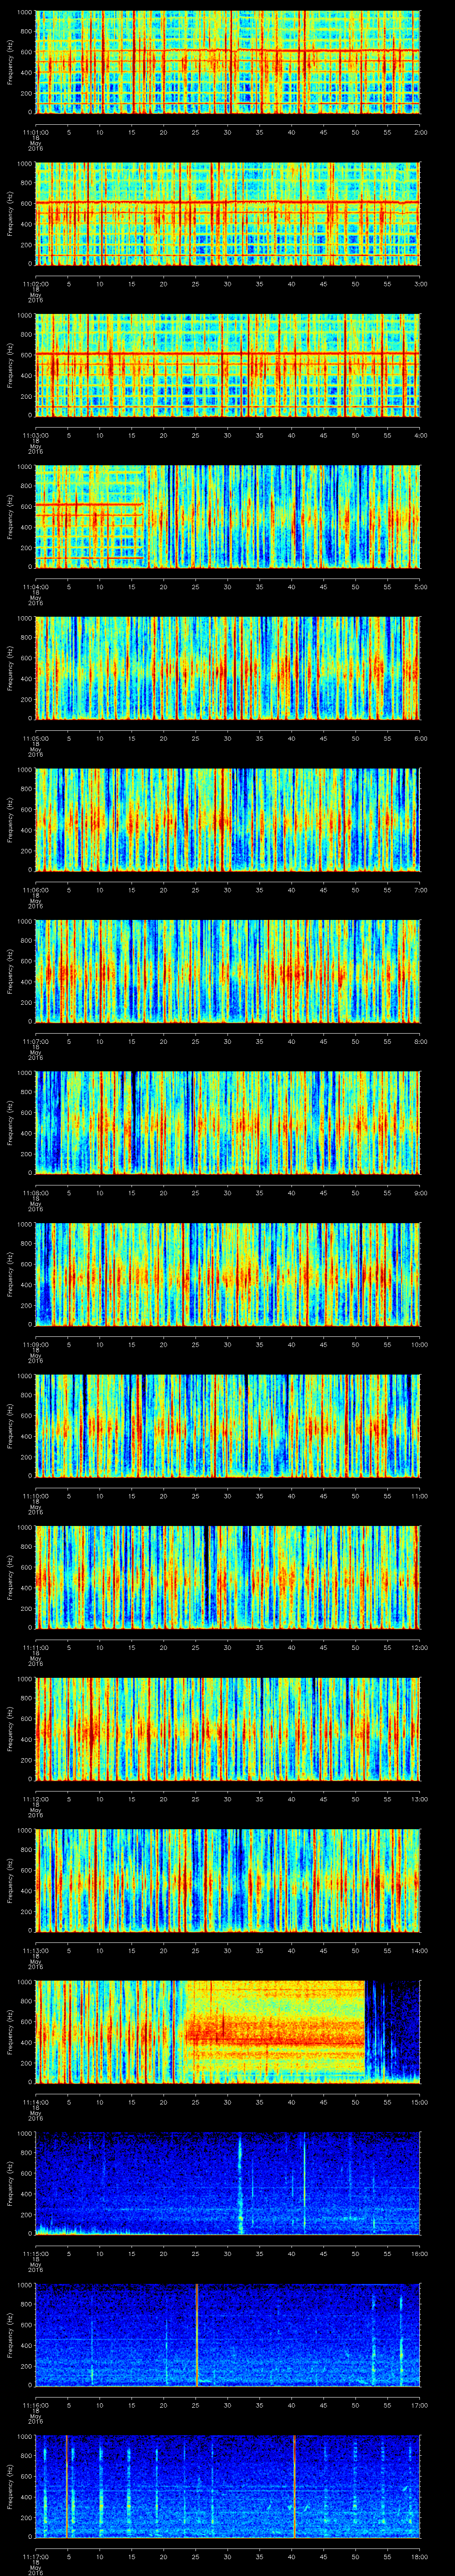455x2576 pixels.
Task: Select the '6:00' end-of-axis time label
Action: click(x=420, y=738)
